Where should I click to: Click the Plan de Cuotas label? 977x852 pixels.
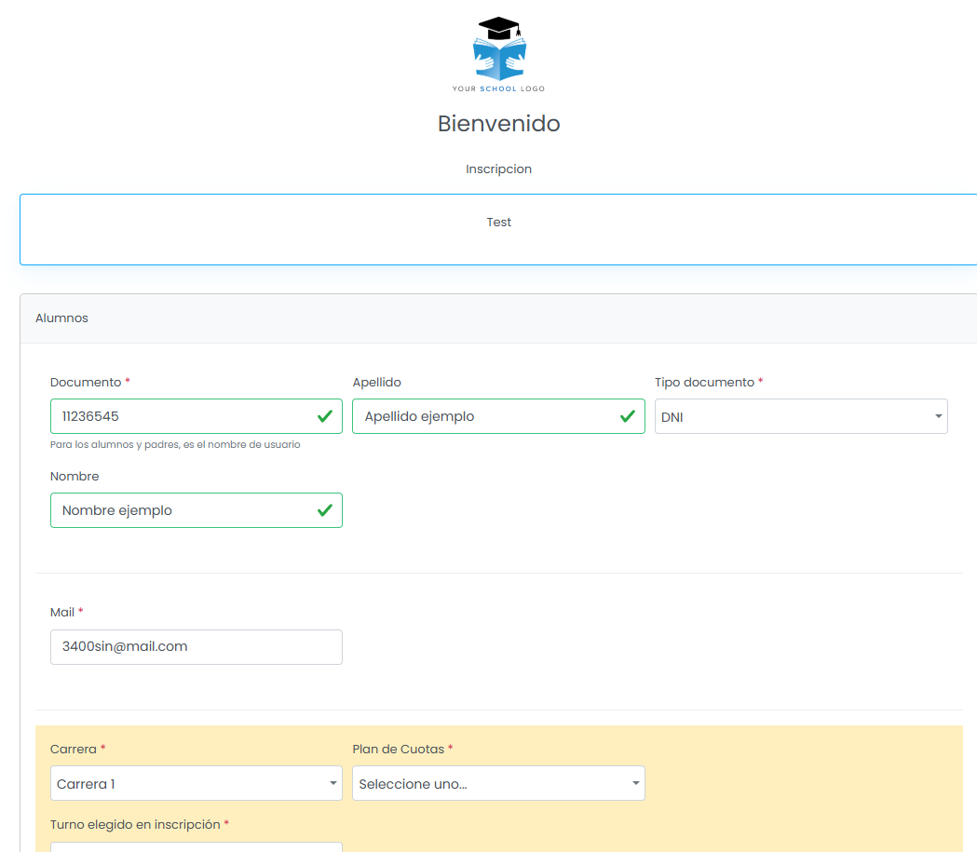[x=398, y=750]
